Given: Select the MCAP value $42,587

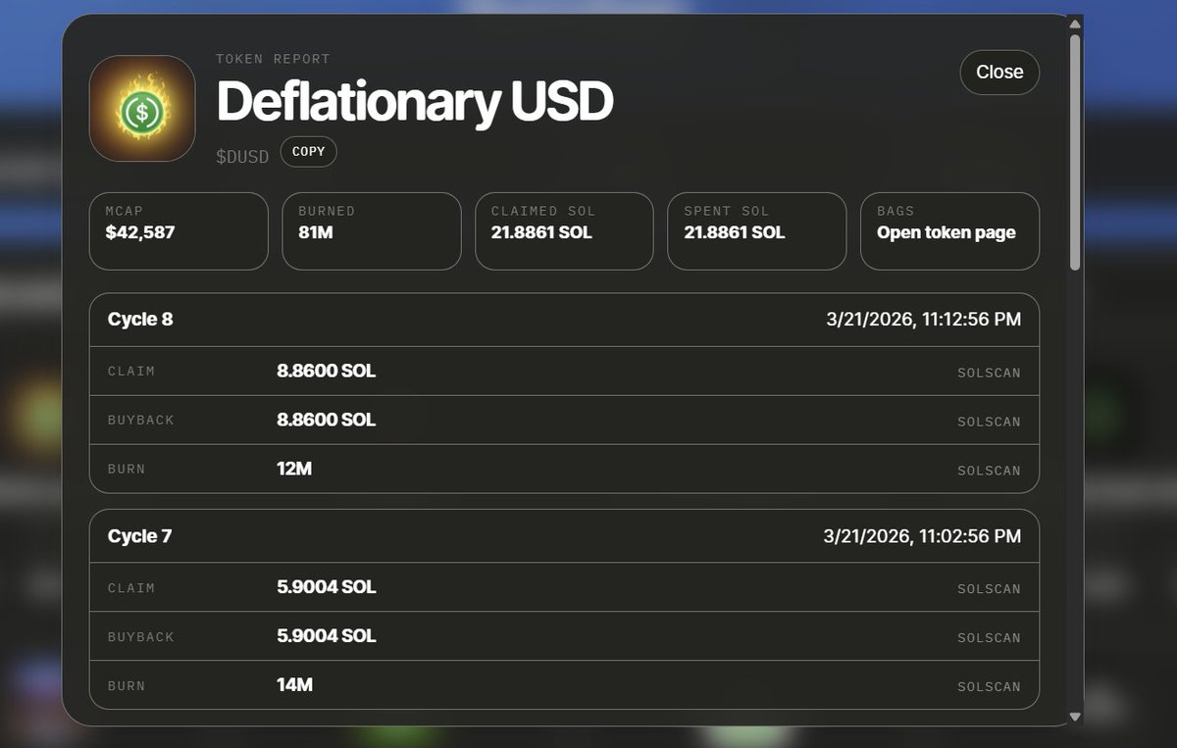Looking at the screenshot, I should 140,232.
